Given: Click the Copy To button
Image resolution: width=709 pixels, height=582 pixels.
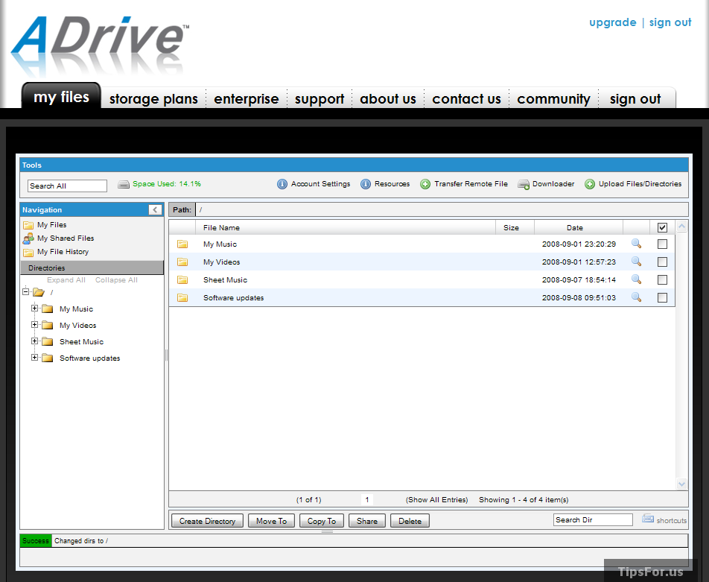Looking at the screenshot, I should pos(322,521).
